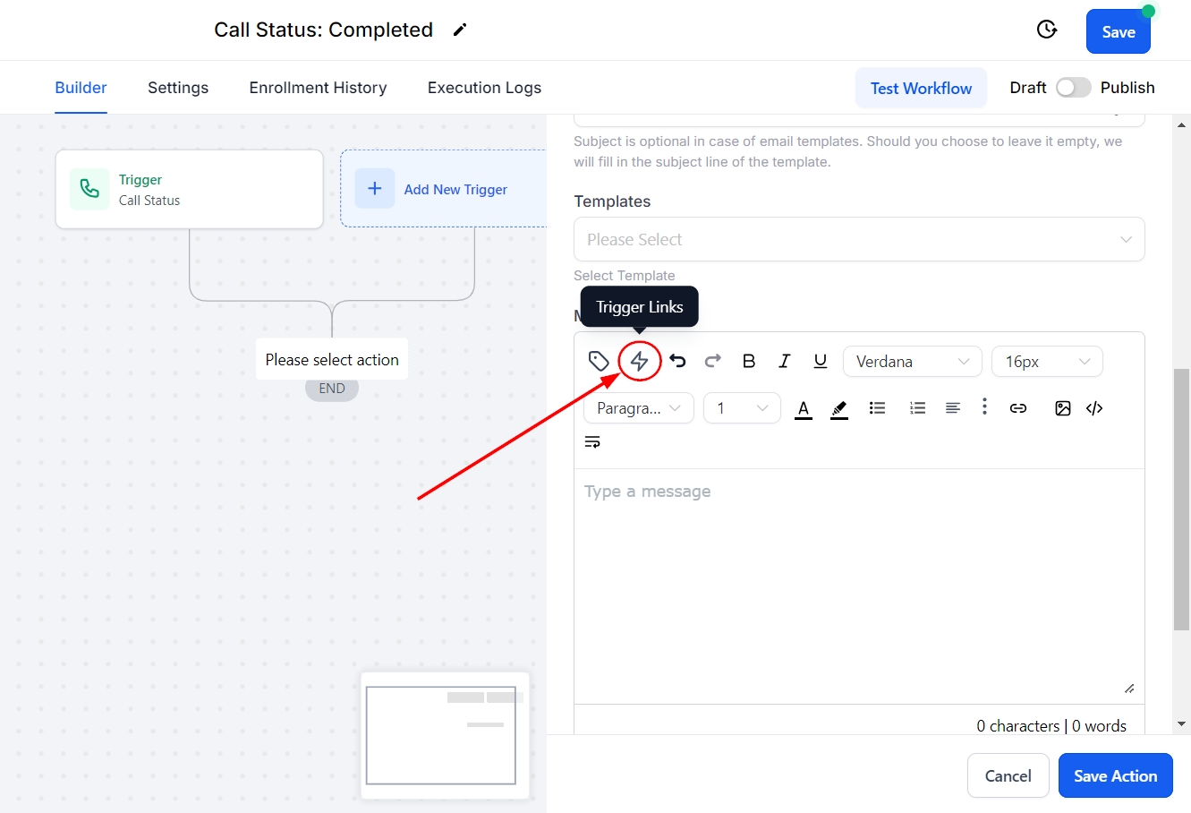Edit workflow name with pencil icon
The image size is (1191, 813).
point(460,30)
